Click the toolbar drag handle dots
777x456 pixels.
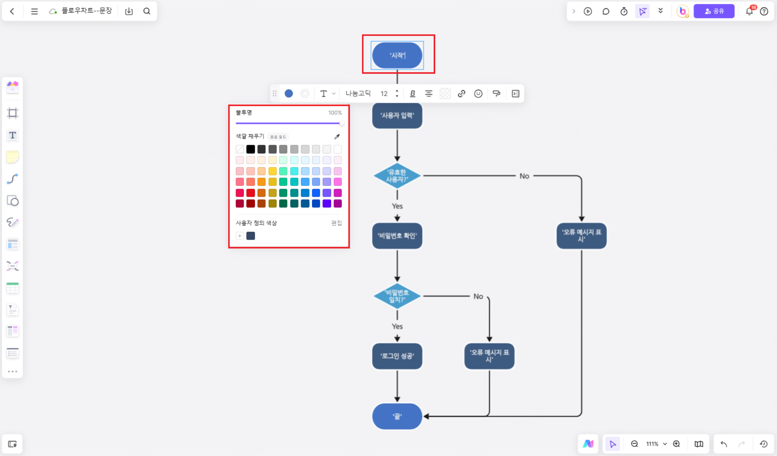pyautogui.click(x=274, y=94)
